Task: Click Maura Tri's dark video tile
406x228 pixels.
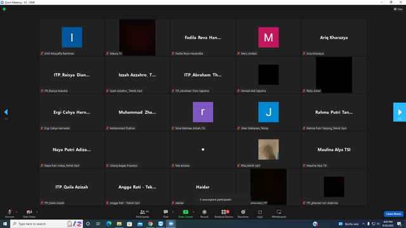Action: [x=137, y=37]
